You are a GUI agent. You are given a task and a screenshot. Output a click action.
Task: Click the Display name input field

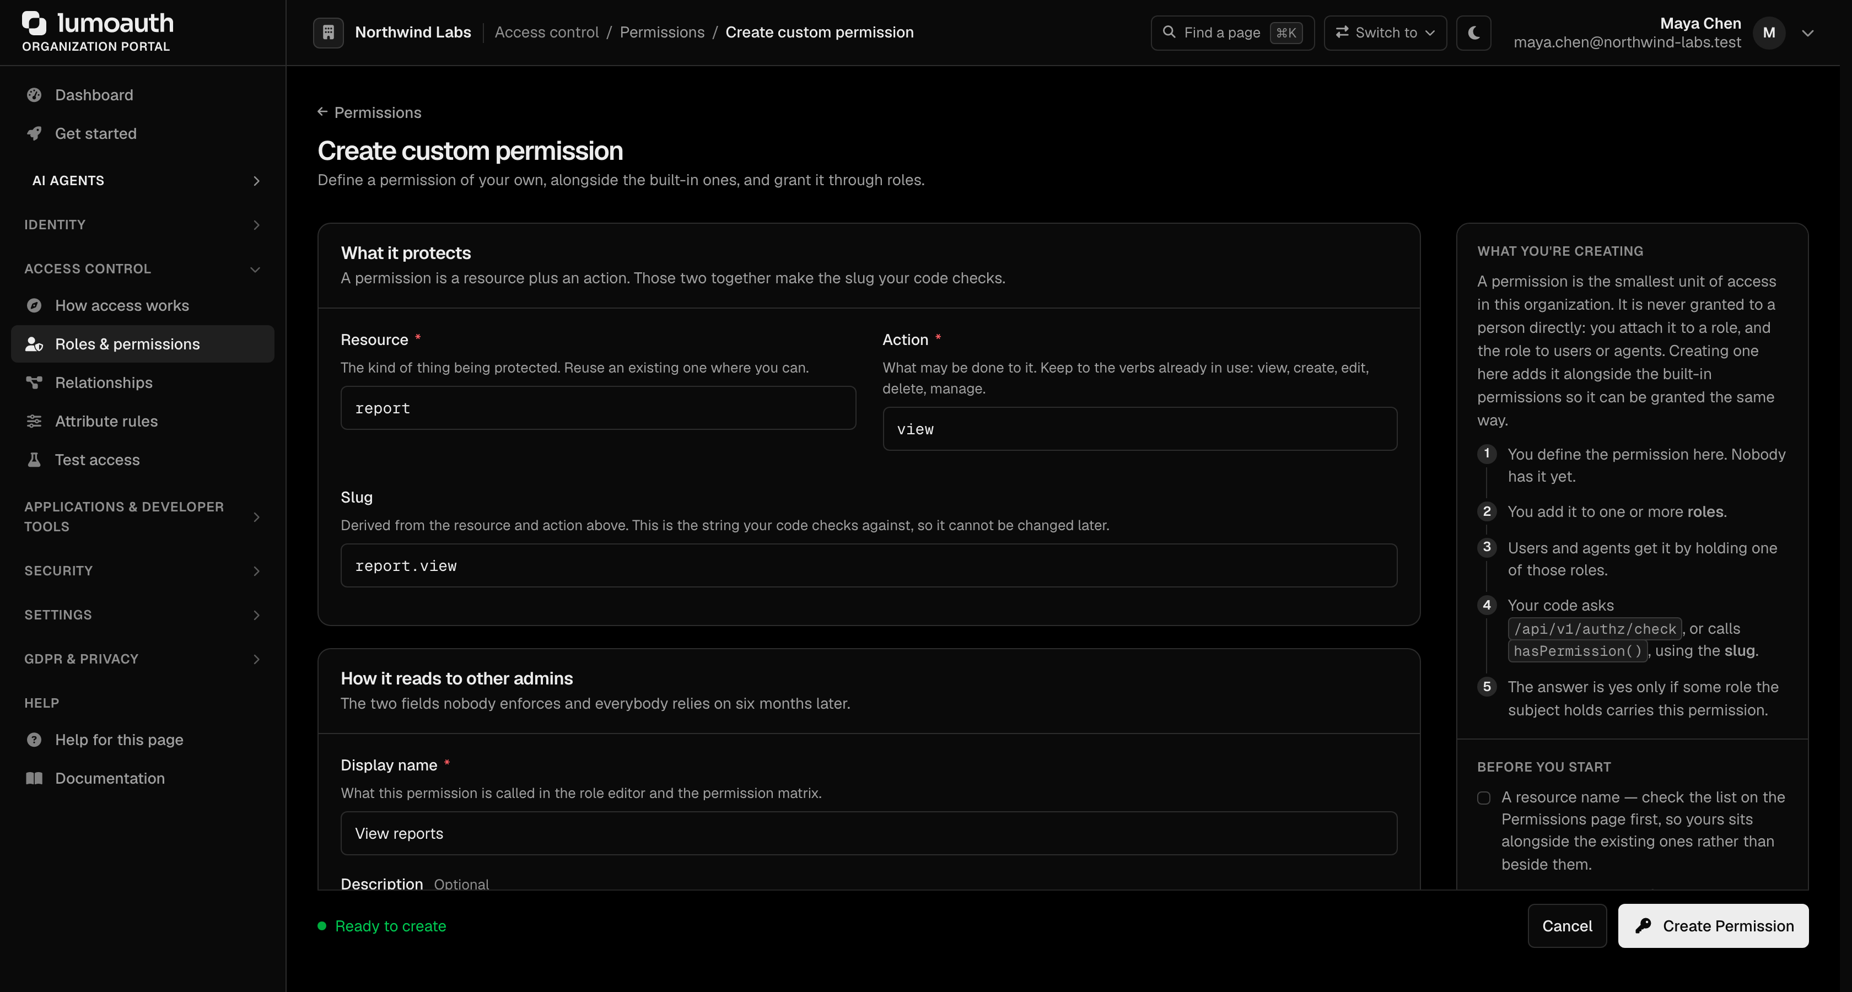pyautogui.click(x=869, y=833)
